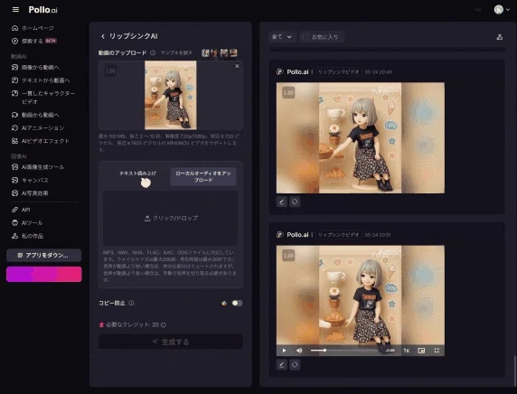The height and width of the screenshot is (394, 517).
Task: Play the second lip sync video
Action: (x=284, y=351)
